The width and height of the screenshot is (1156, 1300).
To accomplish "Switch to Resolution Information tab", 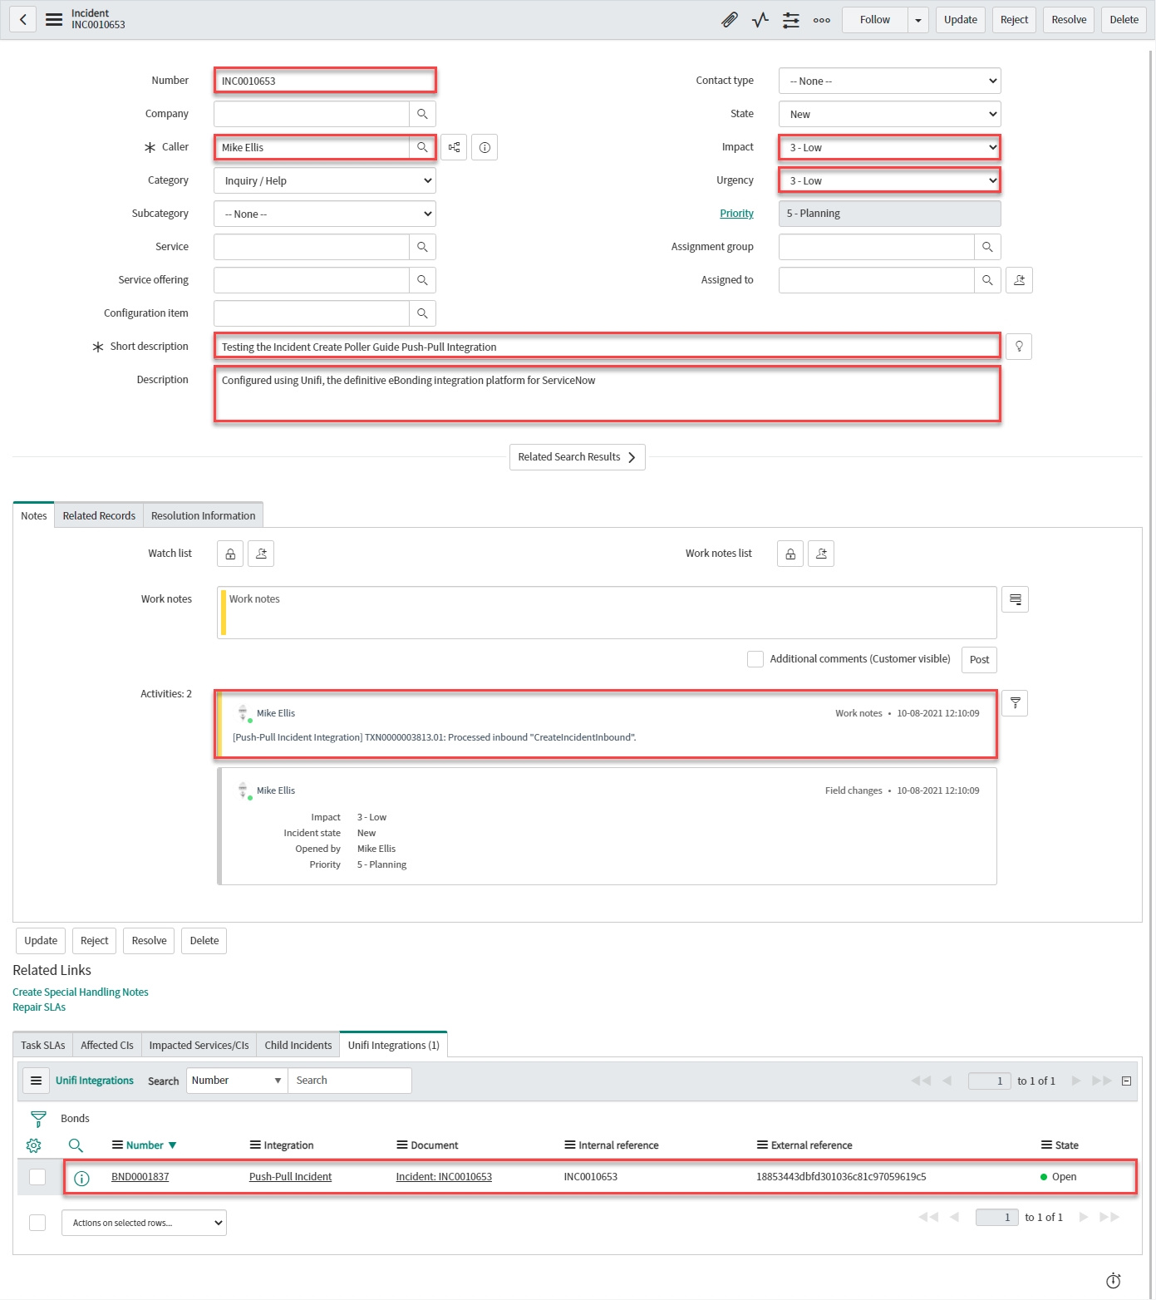I will 203,516.
